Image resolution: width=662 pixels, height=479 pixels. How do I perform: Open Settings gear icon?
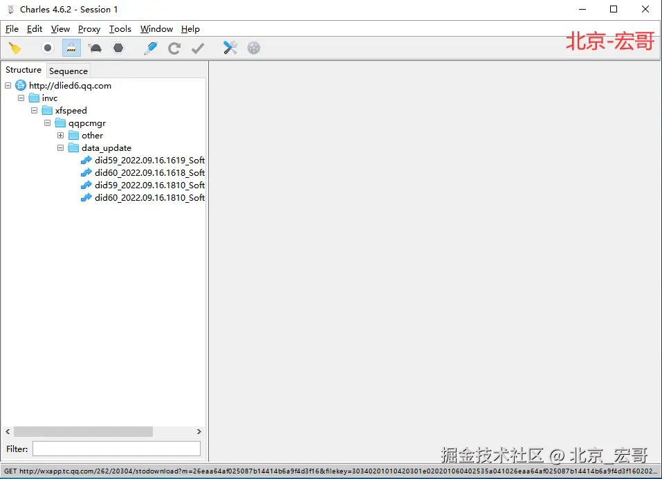254,48
